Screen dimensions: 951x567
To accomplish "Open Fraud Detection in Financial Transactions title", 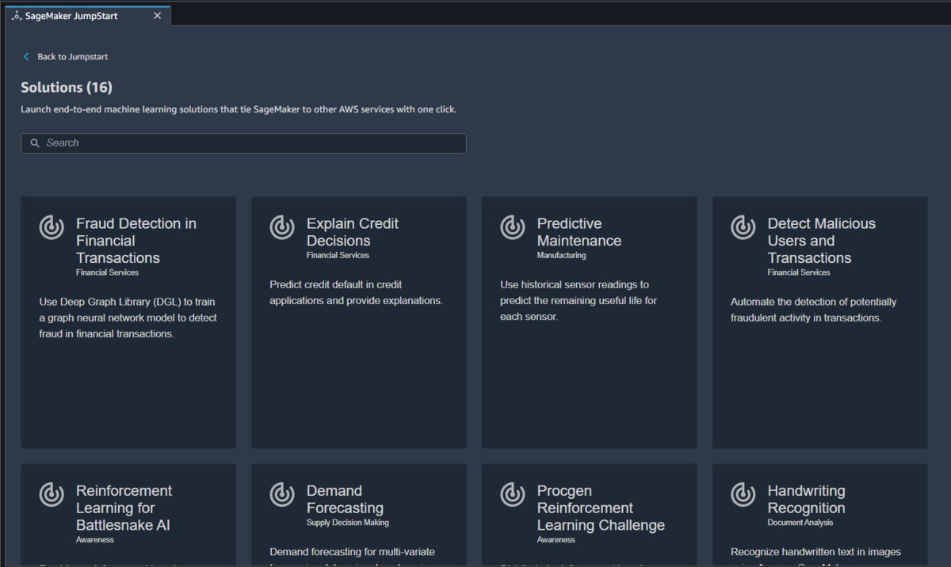I will [136, 241].
